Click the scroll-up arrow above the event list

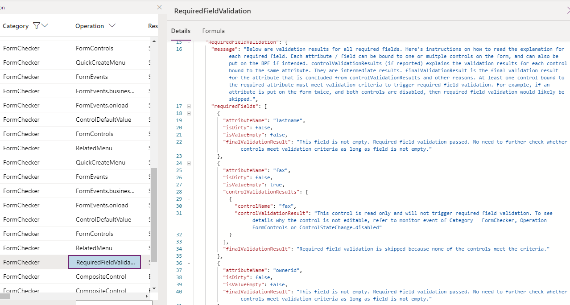pyautogui.click(x=154, y=42)
